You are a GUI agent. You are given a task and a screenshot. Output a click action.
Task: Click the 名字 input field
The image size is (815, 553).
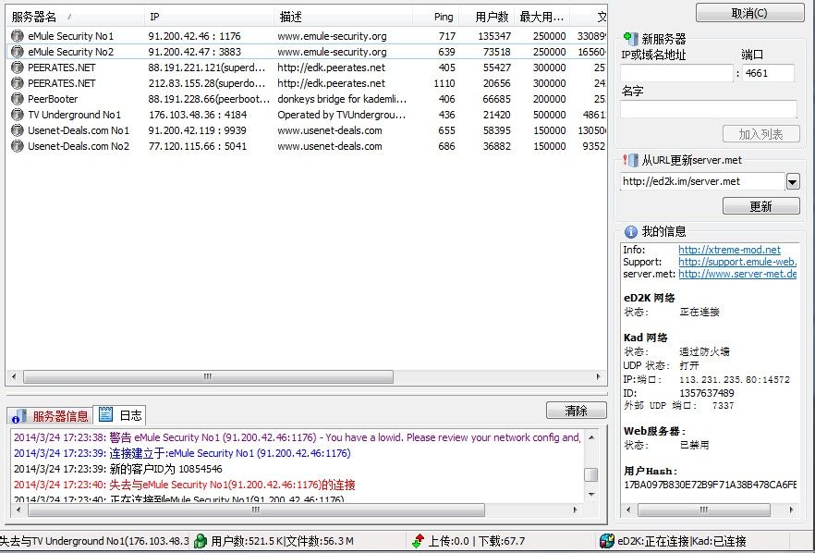[x=709, y=109]
